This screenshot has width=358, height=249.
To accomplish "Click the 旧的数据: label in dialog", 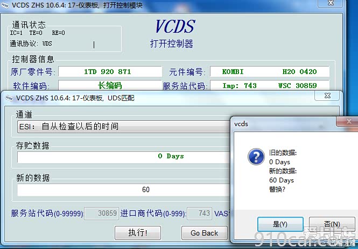I will coord(283,153).
